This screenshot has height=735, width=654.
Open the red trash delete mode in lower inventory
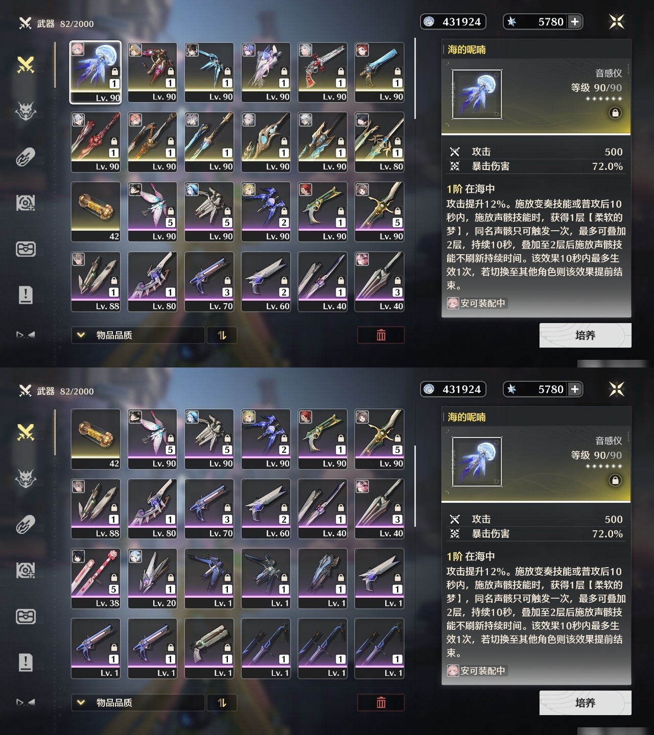(381, 703)
